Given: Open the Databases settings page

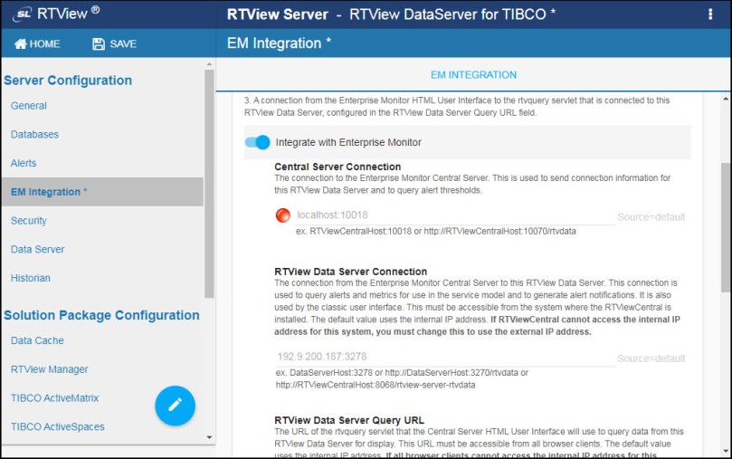Looking at the screenshot, I should [34, 135].
